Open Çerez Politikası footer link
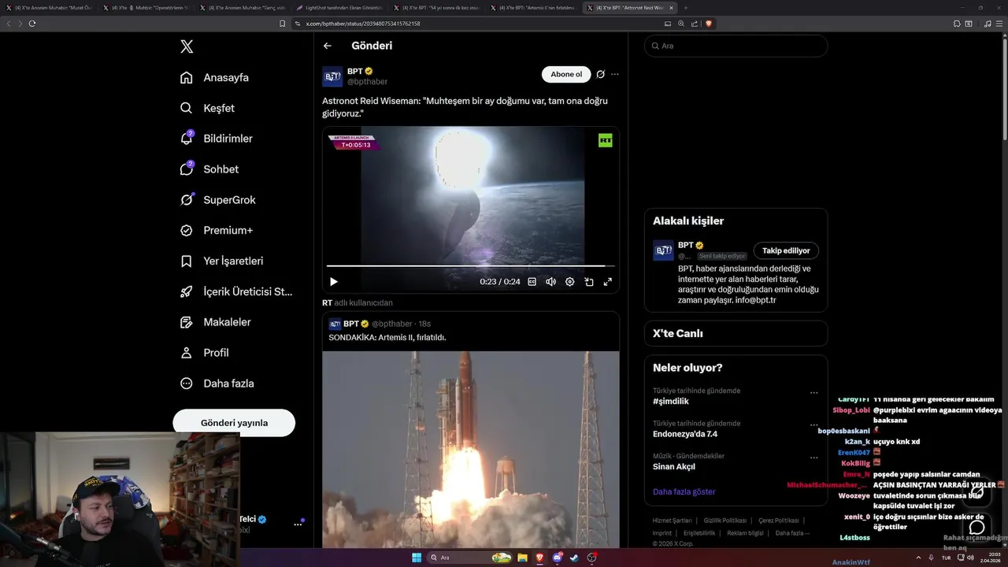The width and height of the screenshot is (1008, 567). pyautogui.click(x=779, y=521)
